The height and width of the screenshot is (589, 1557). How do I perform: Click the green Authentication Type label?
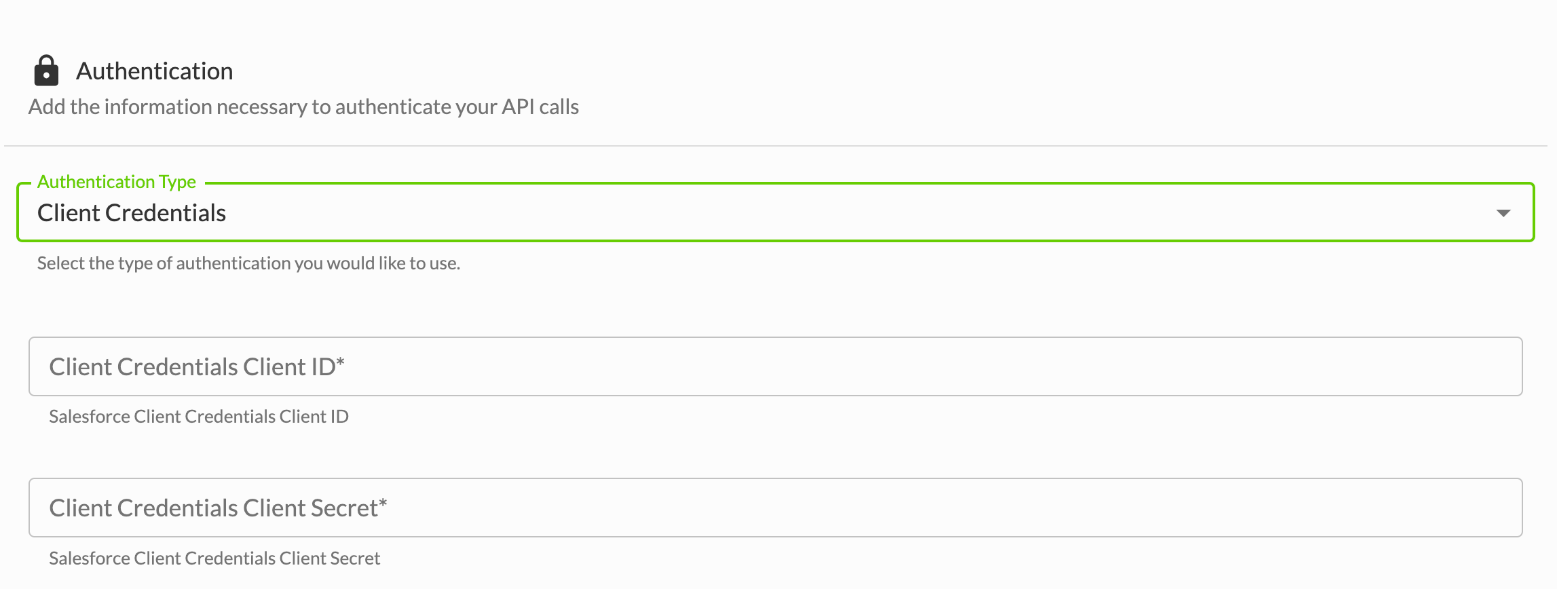pos(117,182)
